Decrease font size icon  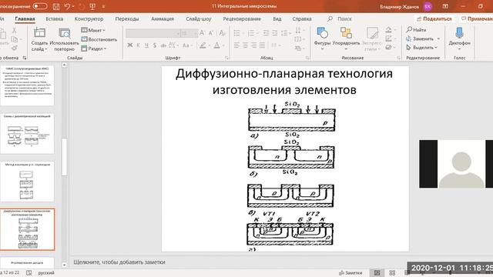[x=211, y=33]
